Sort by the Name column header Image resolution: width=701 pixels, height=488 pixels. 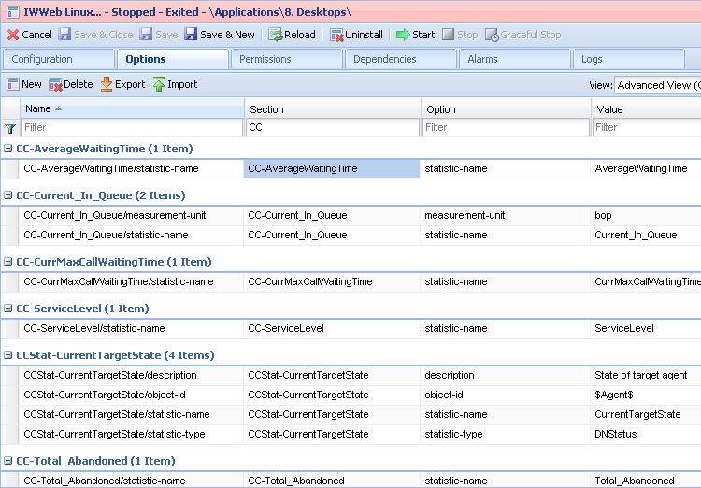click(x=38, y=108)
